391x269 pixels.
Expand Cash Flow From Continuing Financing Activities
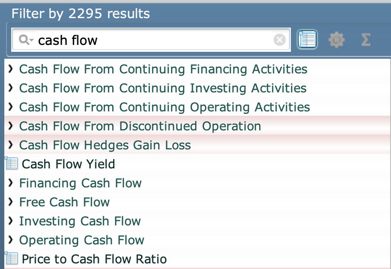coord(11,69)
